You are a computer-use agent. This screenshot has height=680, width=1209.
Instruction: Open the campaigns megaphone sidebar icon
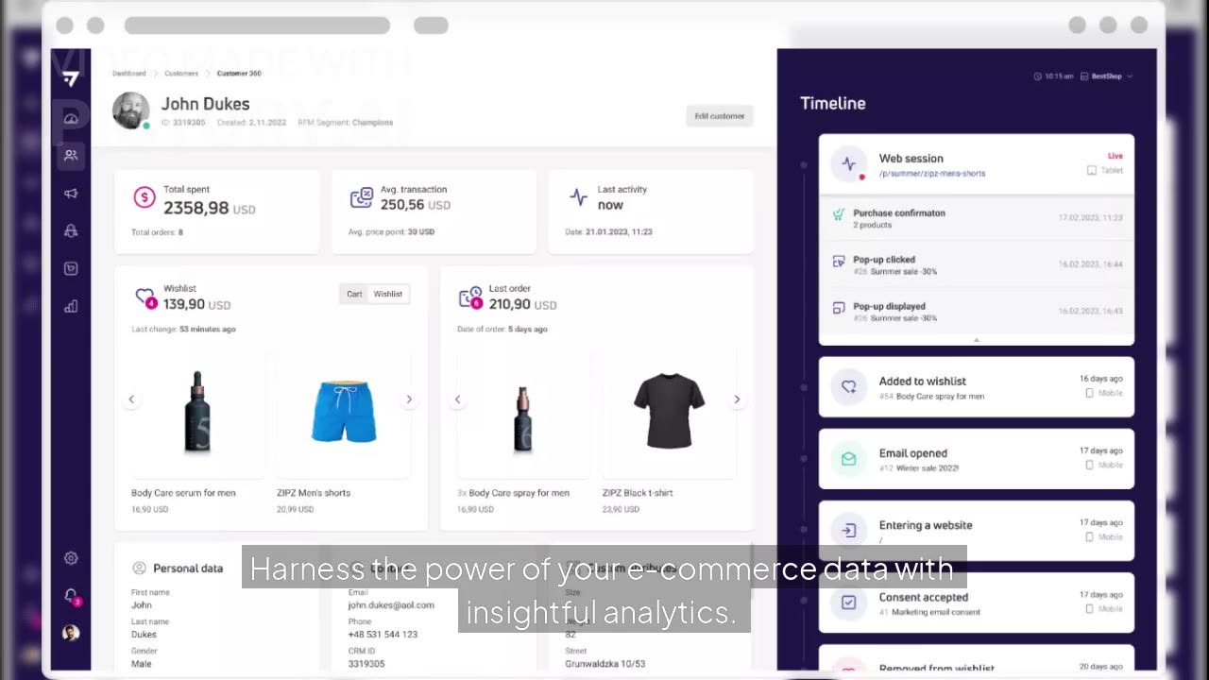[x=71, y=193]
